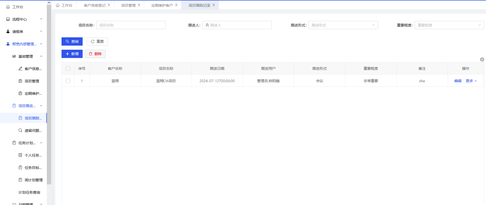This screenshot has height=205, width=486.
Task: Click the 蓝翔OA项目 cell
Action: pyautogui.click(x=166, y=81)
